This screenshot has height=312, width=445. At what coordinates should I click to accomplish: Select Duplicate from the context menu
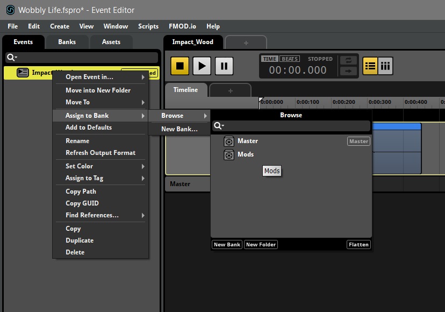(80, 240)
